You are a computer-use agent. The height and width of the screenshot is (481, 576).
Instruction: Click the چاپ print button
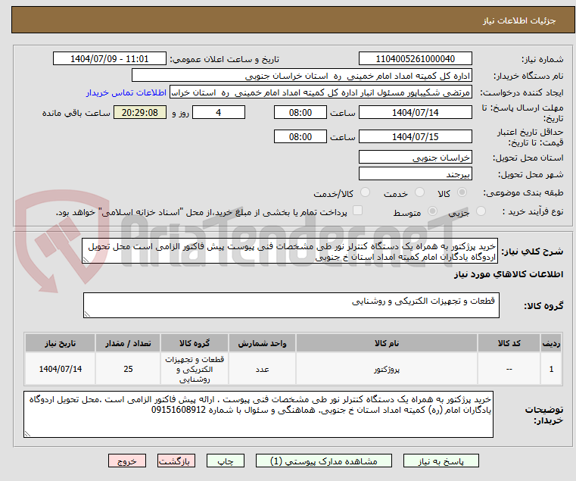point(226,461)
